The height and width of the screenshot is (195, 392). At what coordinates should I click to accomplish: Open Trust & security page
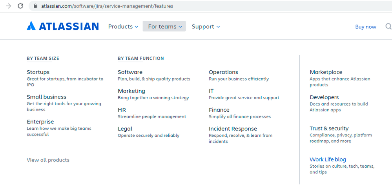pos(329,128)
